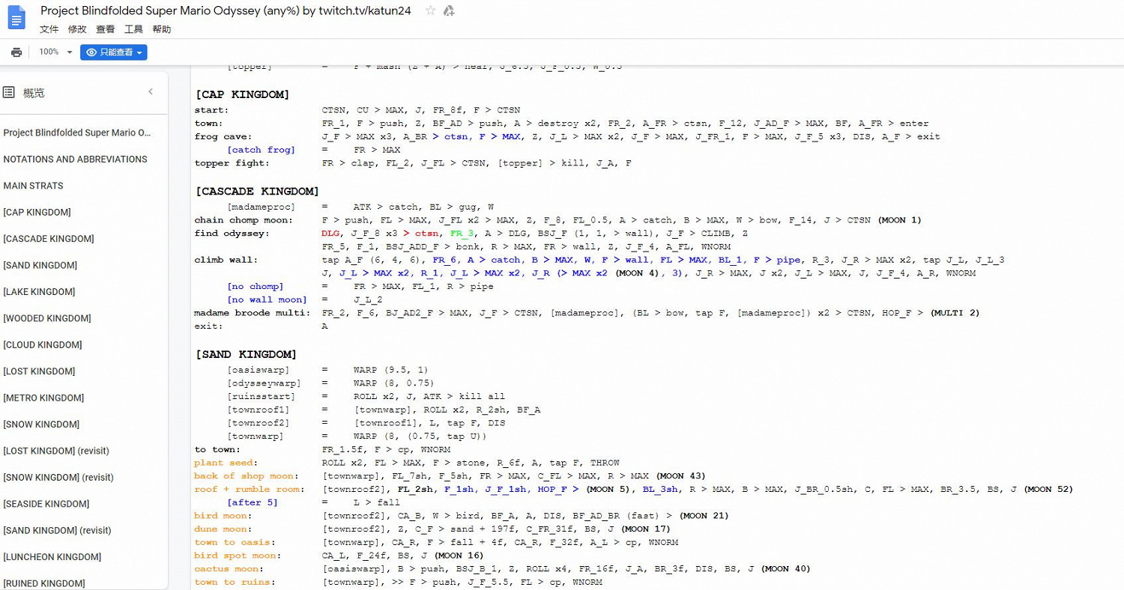Open the 帮助 menu

161,29
